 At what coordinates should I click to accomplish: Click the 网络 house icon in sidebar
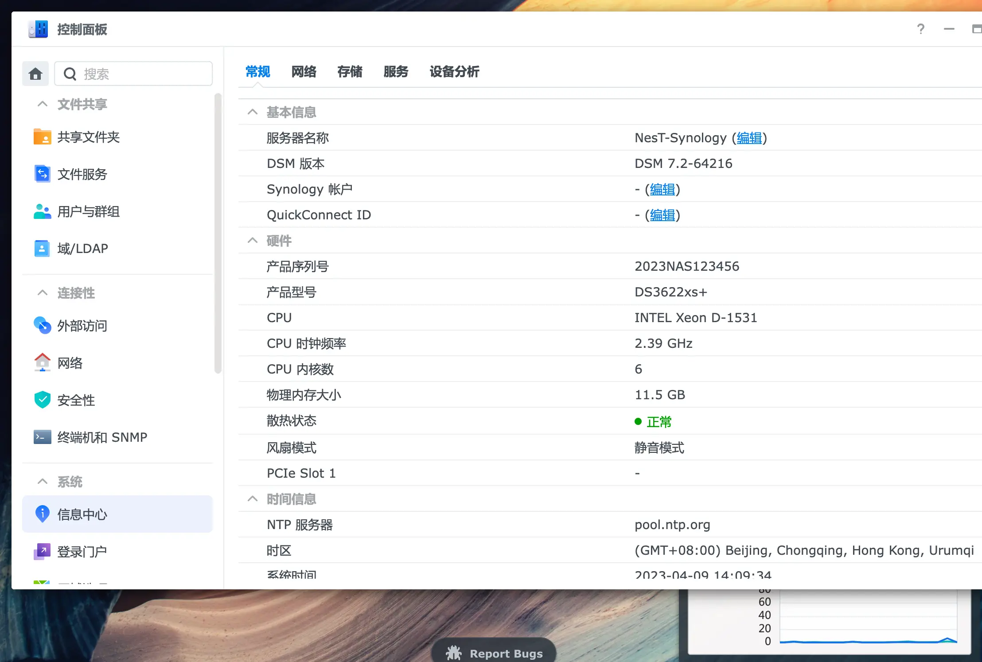click(42, 363)
